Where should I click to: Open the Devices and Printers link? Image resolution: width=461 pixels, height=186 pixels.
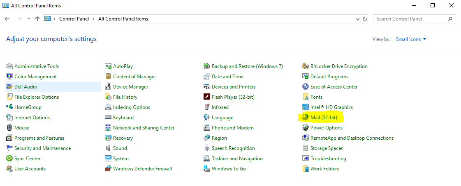pyautogui.click(x=234, y=87)
